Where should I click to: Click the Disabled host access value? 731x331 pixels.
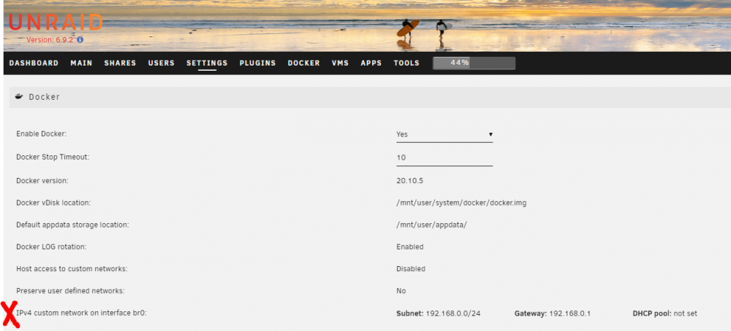coord(411,269)
